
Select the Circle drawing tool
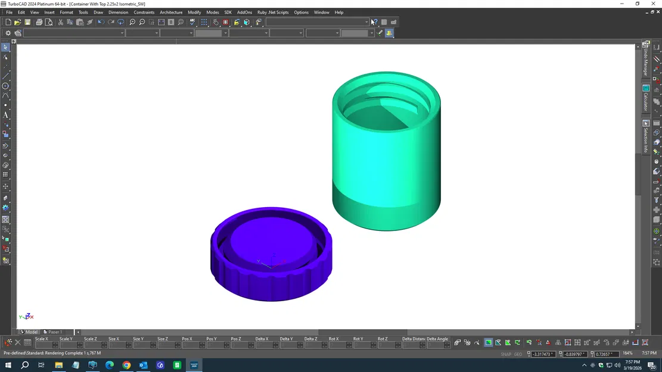pyautogui.click(x=6, y=86)
